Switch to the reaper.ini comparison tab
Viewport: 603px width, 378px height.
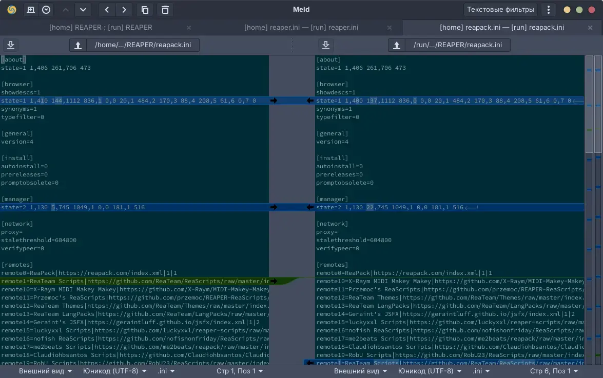tap(301, 28)
